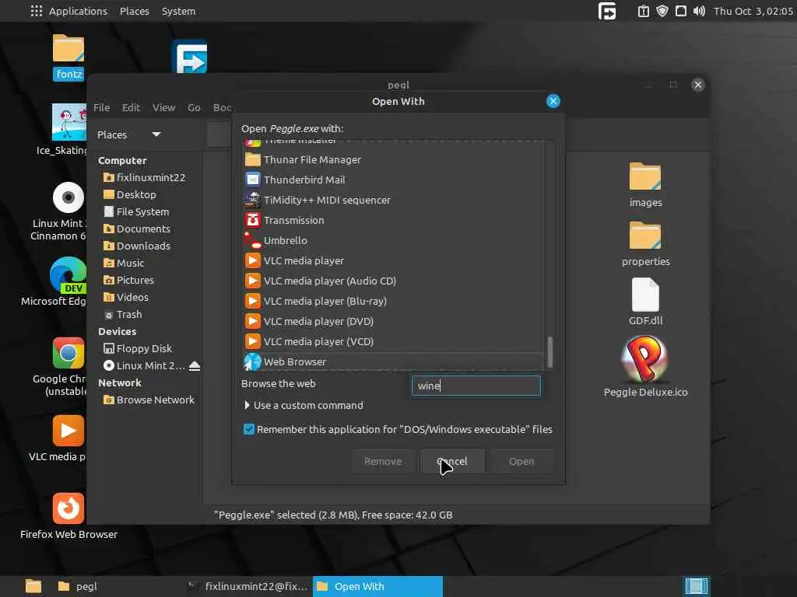
Task: Go to Documents in sidebar
Action: (137, 229)
